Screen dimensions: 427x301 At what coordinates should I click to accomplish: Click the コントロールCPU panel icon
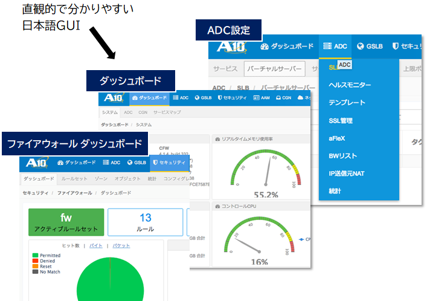tap(217, 206)
